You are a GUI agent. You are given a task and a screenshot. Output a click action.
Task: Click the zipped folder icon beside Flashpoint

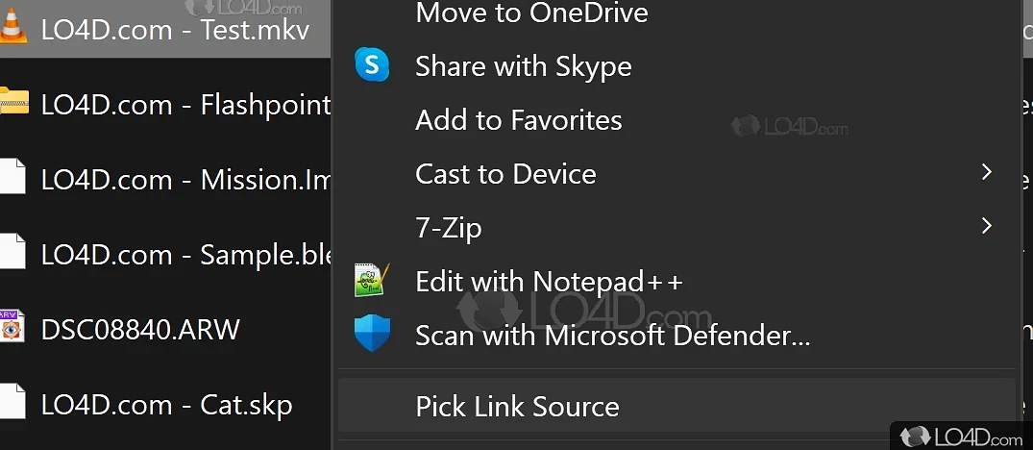point(13,103)
